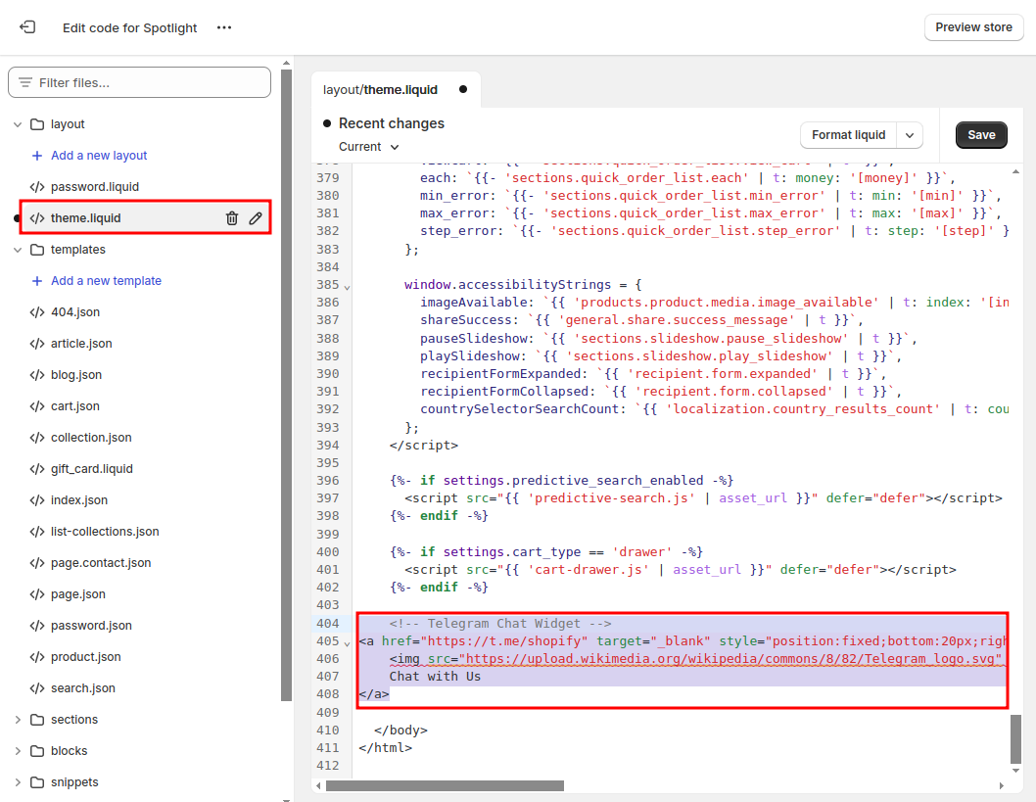1036x802 pixels.
Task: Open search.json template file
Action: tap(83, 688)
